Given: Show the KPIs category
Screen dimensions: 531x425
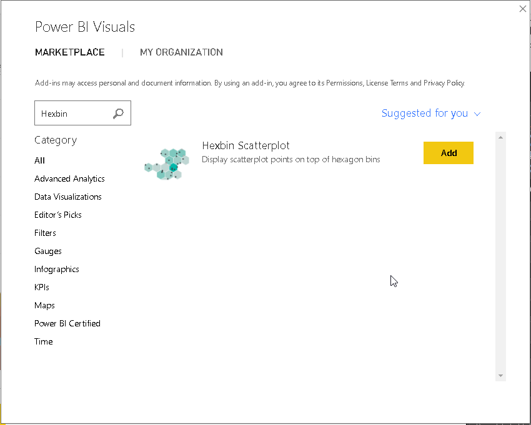Looking at the screenshot, I should (x=42, y=287).
